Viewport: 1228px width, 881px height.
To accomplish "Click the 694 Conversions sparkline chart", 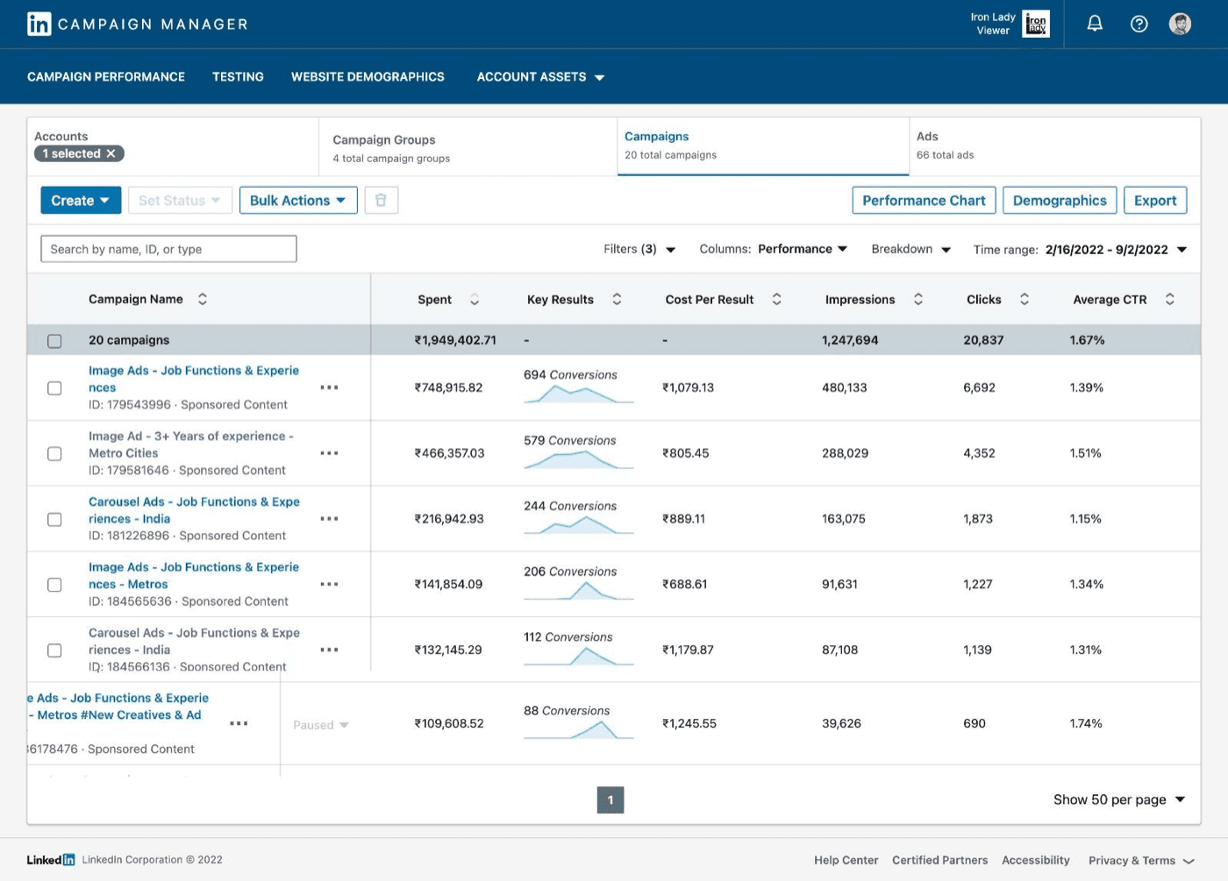I will 579,394.
